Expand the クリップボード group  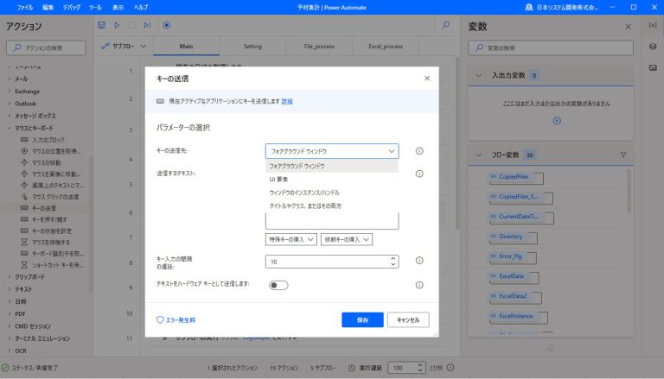pos(10,276)
